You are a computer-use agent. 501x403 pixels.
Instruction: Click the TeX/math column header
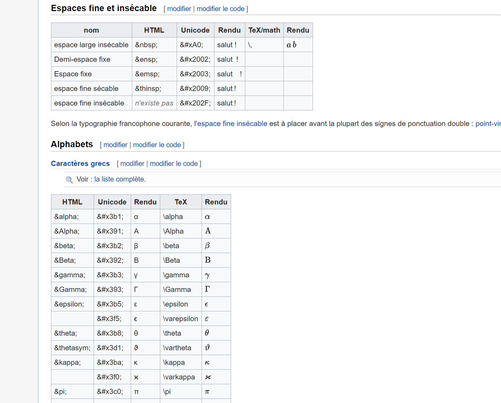[264, 30]
